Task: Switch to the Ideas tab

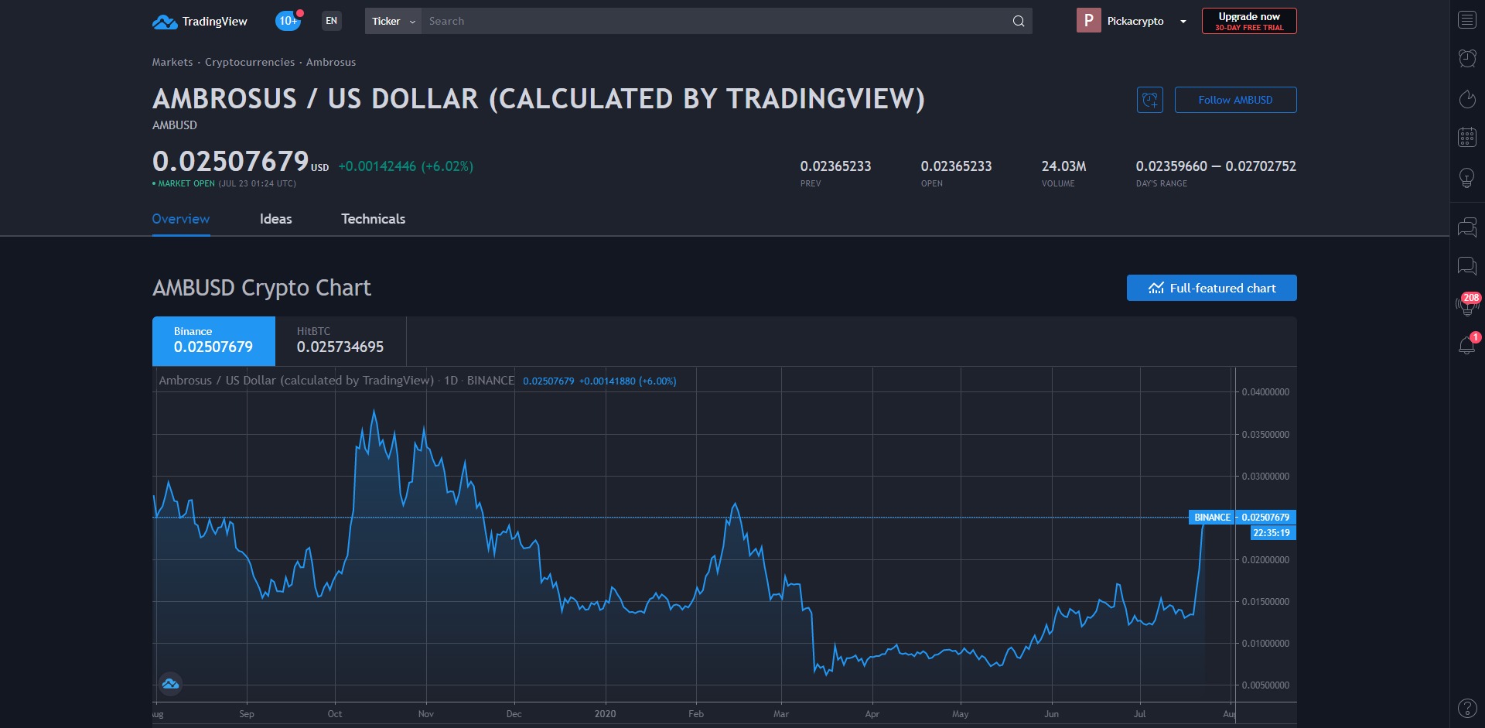Action: click(276, 219)
